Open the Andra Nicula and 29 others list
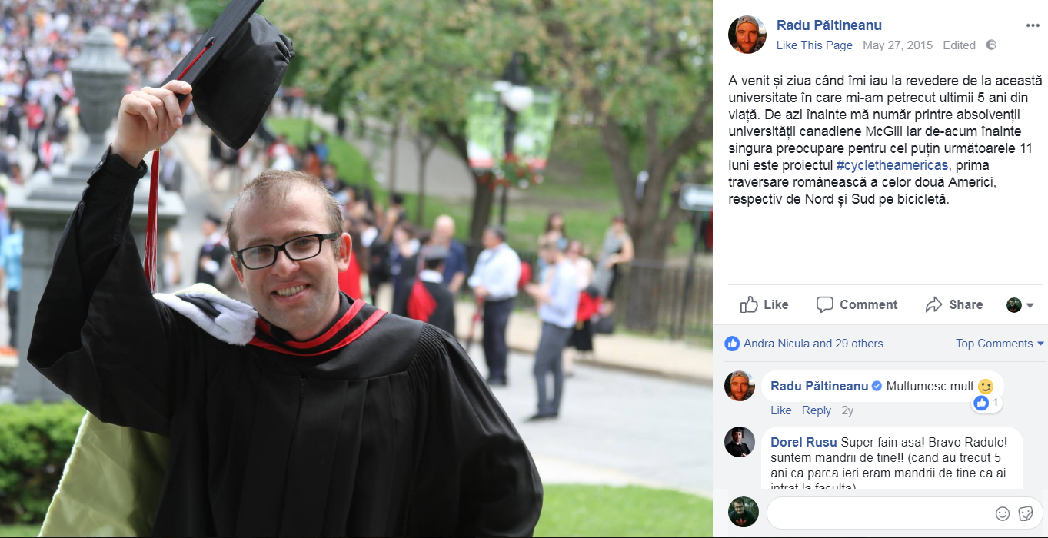The image size is (1048, 538). 813,344
